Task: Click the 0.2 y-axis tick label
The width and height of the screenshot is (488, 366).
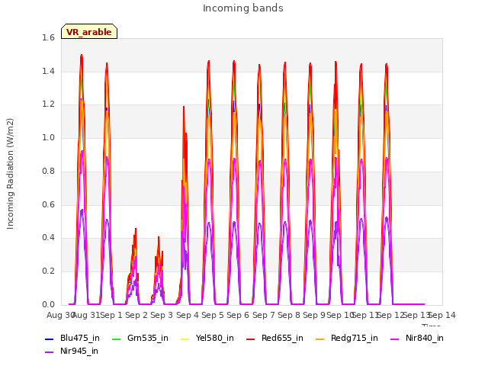Action: click(x=48, y=271)
